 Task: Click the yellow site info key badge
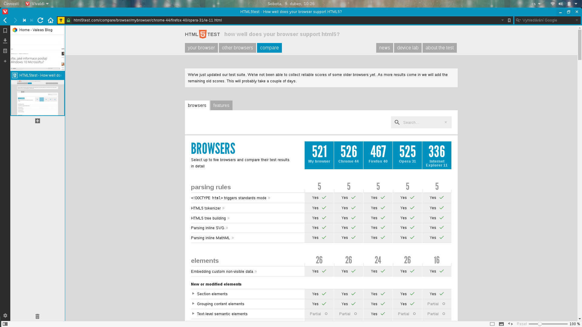click(61, 20)
